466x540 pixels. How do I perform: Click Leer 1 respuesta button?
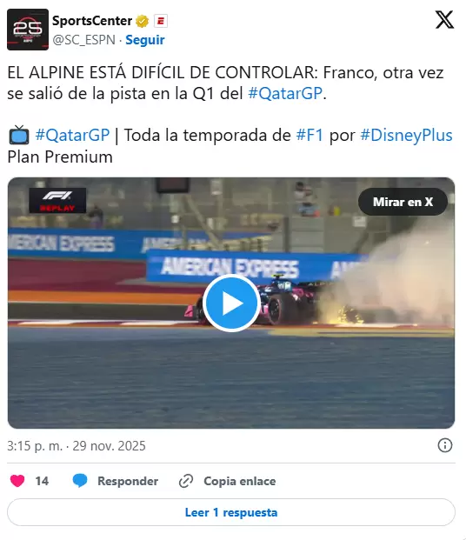(231, 512)
